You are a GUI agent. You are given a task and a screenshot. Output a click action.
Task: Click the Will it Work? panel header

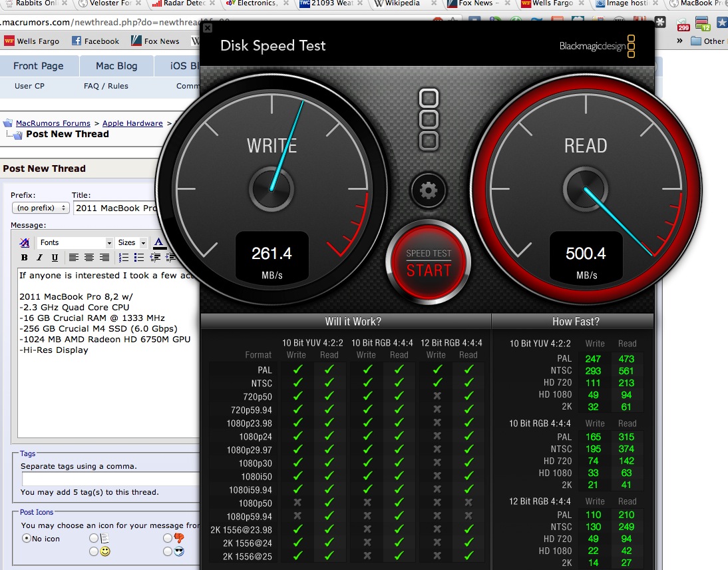(346, 322)
